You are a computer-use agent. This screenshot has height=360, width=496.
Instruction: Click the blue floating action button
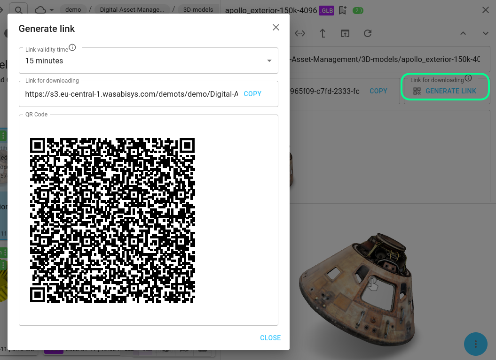(475, 344)
